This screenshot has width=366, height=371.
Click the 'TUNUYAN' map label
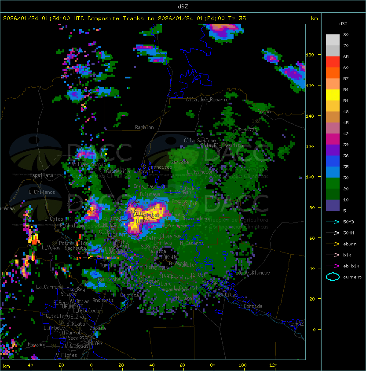tap(93, 343)
